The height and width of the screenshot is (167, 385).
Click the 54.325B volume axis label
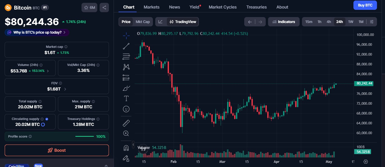coord(362,152)
